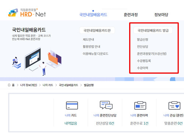Image resolution: width=184 pixels, height=136 pixels.
Task: Open the 나의 관심 (훈련) label
Action: [x=173, y=115]
